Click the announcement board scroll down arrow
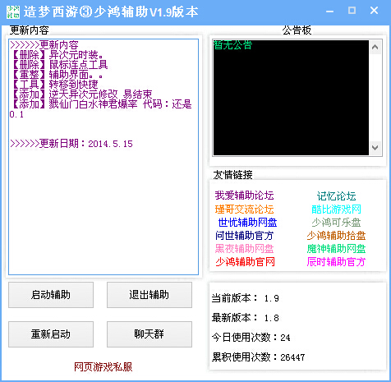The width and height of the screenshot is (391, 382). pos(375,148)
